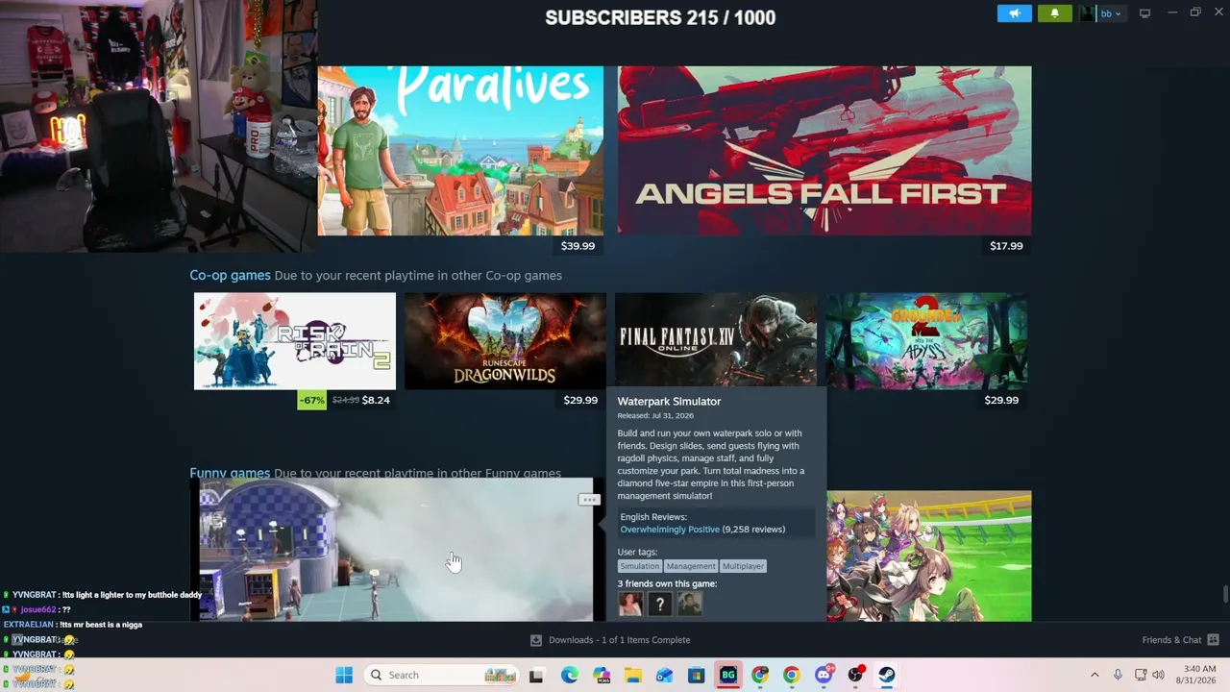
Task: Open the Waterpark Simulator video capsule
Action: pos(396,550)
